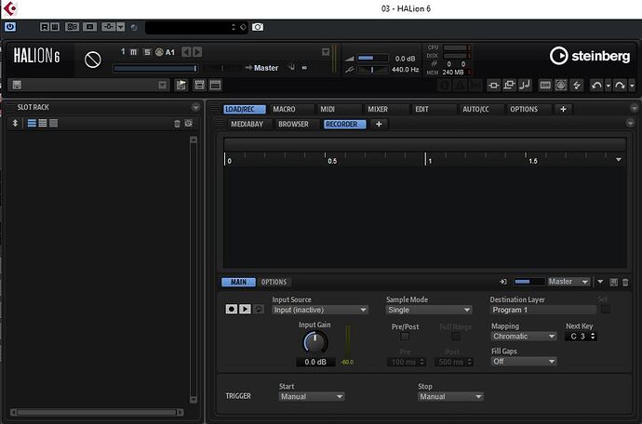Click the A/B settings compare button
This screenshot has height=424, width=642.
(x=72, y=27)
